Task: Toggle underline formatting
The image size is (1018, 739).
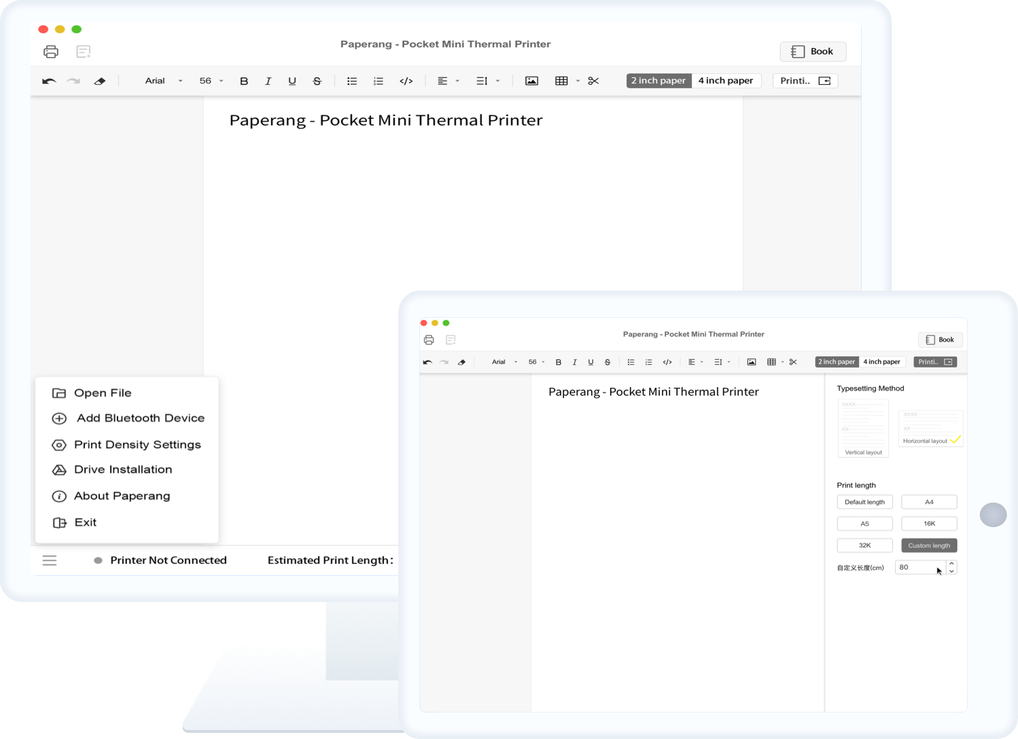Action: point(292,80)
